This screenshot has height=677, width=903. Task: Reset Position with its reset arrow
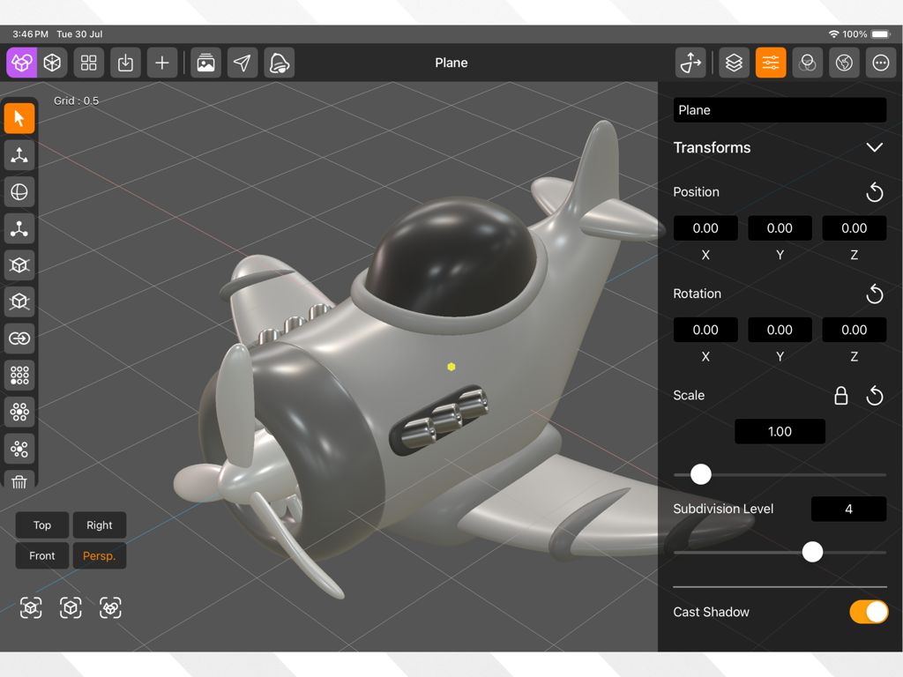coord(874,191)
